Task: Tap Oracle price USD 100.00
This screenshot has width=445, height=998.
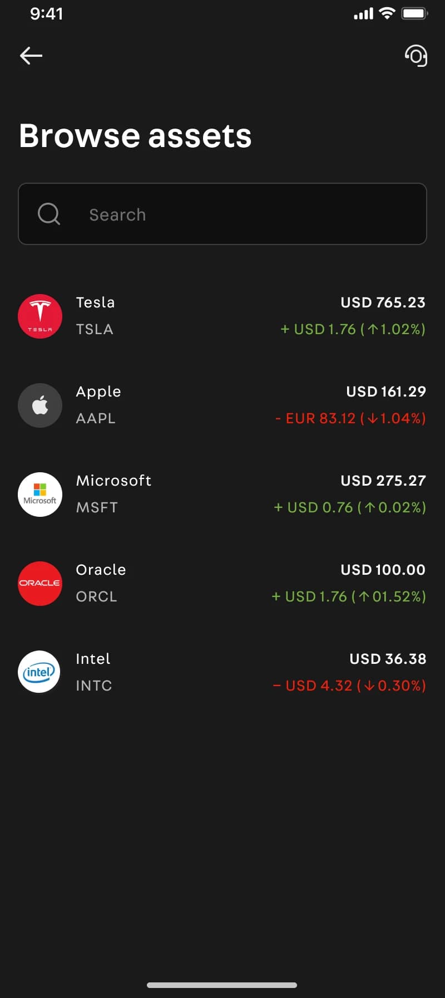Action: (383, 570)
